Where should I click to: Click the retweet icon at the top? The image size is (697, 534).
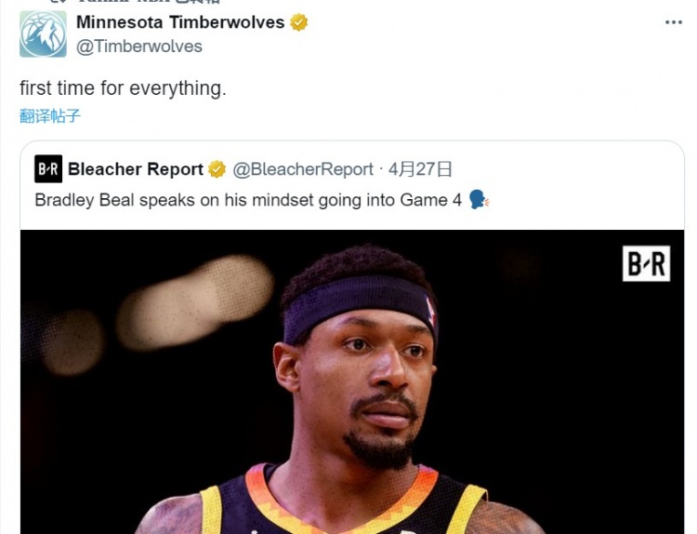(x=58, y=1)
